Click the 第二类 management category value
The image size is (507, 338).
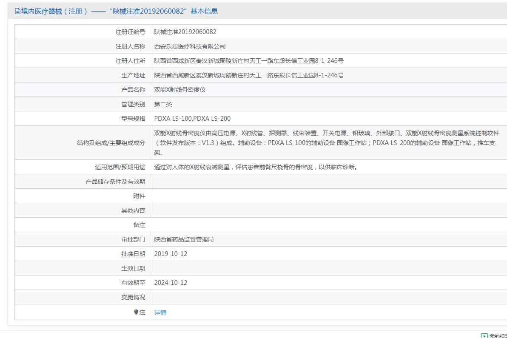163,104
